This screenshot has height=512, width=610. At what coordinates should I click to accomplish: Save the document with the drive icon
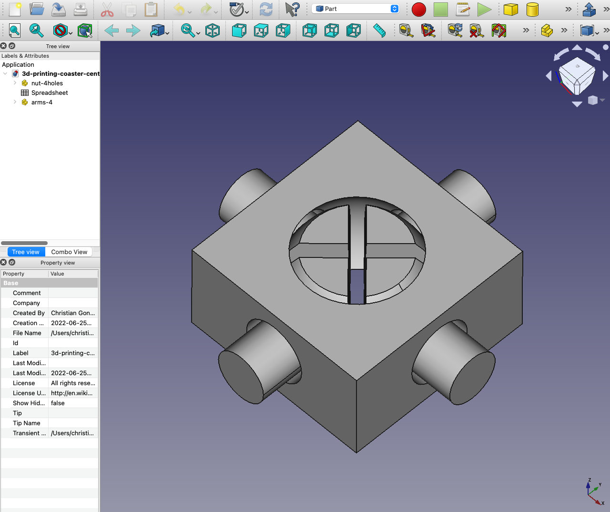[x=59, y=9]
